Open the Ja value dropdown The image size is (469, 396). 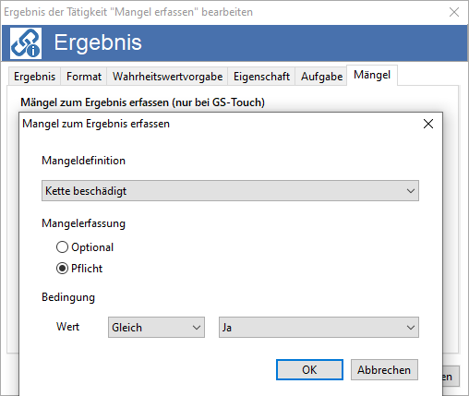(x=319, y=328)
